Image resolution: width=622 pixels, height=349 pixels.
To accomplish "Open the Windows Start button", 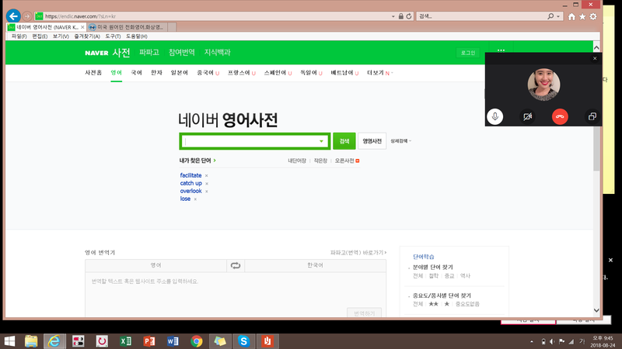I will 9,341.
